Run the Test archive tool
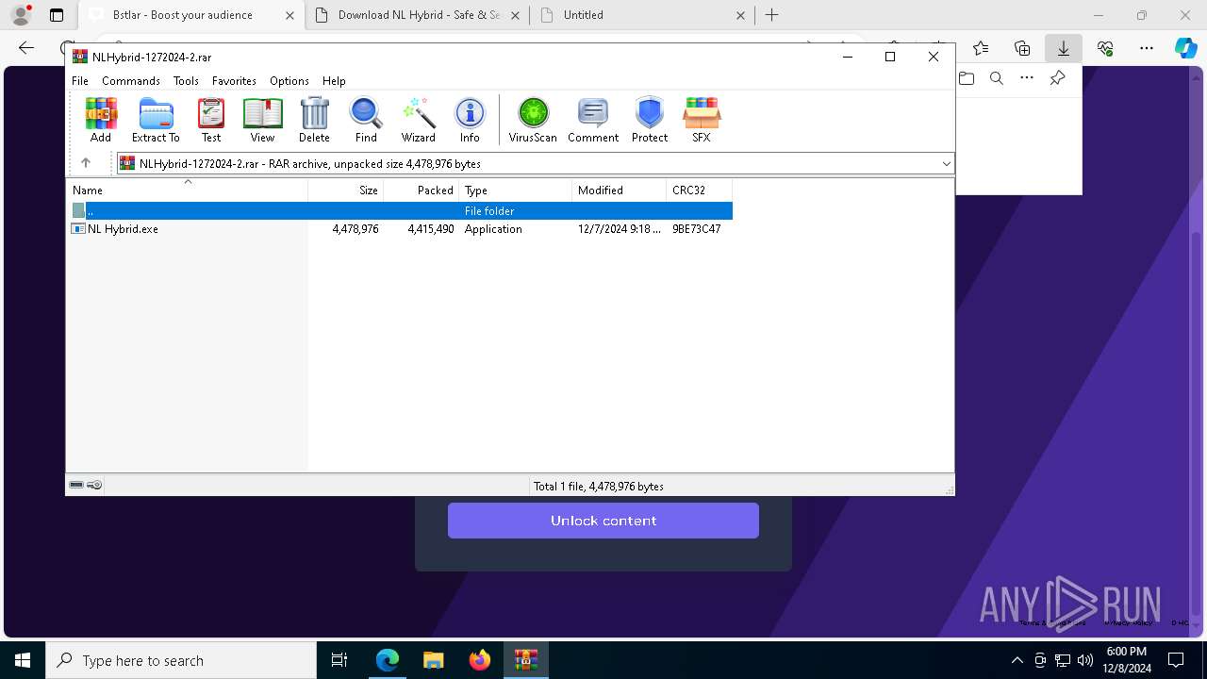The width and height of the screenshot is (1207, 679). (211, 120)
